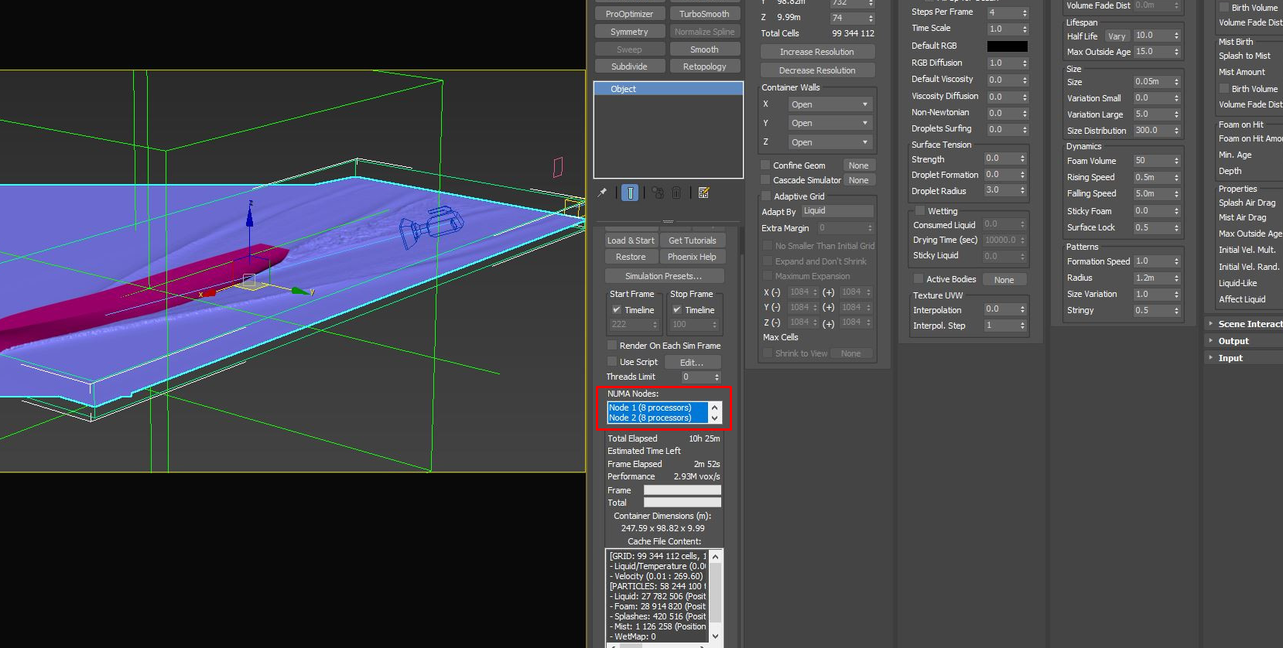Viewport: 1283px width, 648px height.
Task: Enable the Wetting checkbox
Action: coord(920,210)
